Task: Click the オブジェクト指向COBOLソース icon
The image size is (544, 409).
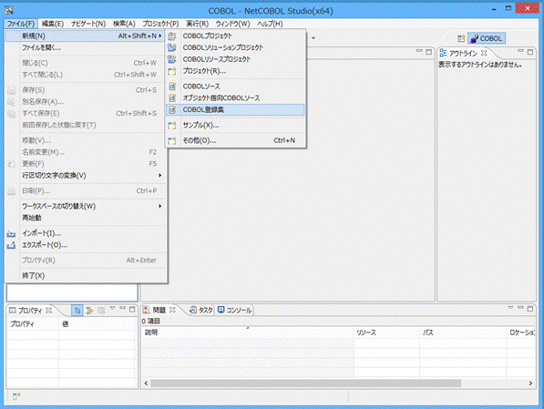Action: coord(172,98)
